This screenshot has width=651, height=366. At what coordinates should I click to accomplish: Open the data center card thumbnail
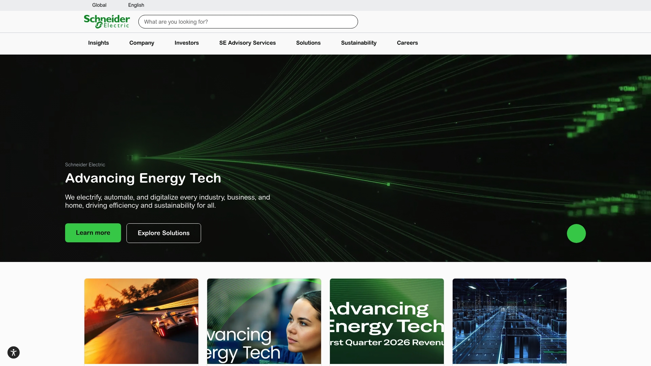point(510,321)
